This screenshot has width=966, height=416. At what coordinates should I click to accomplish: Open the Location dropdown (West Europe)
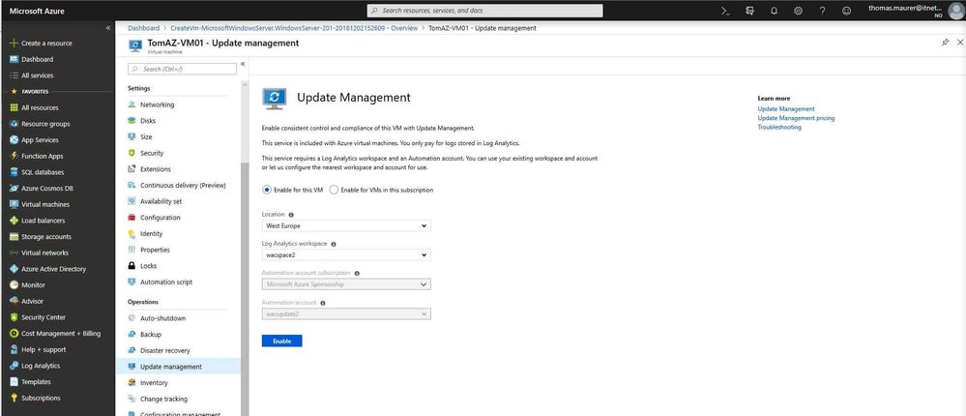346,226
